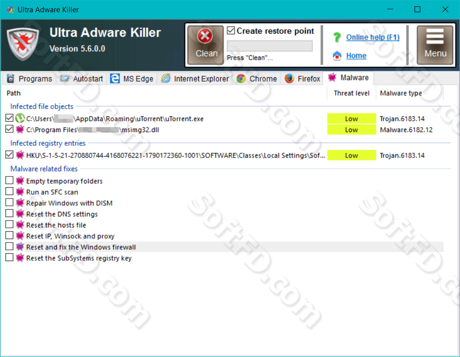This screenshot has height=357, width=460.
Task: Enable Reset IP, Winsock and proxy checkbox
Action: tap(9, 235)
